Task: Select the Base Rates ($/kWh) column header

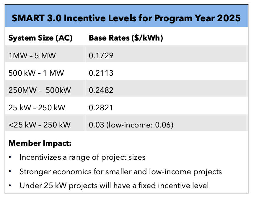Action: (126, 38)
